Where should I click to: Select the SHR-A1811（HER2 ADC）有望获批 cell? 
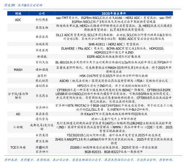(114, 44)
